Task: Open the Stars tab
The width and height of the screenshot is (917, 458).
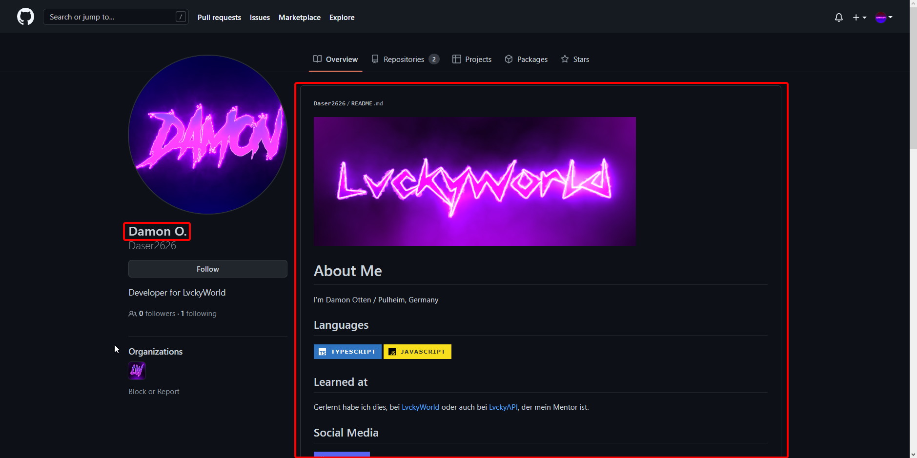Action: [x=575, y=59]
